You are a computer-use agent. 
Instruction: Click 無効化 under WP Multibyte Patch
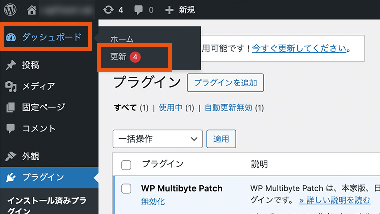tap(153, 201)
